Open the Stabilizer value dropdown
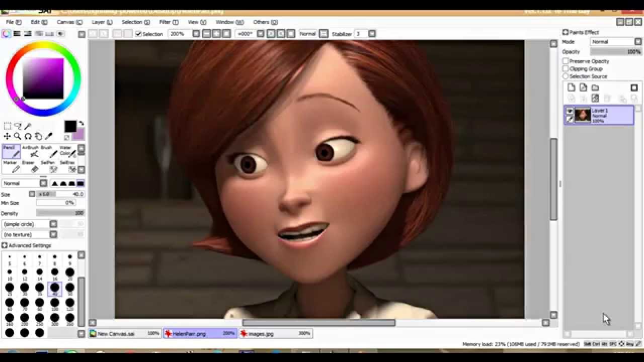This screenshot has height=362, width=644. [x=372, y=34]
